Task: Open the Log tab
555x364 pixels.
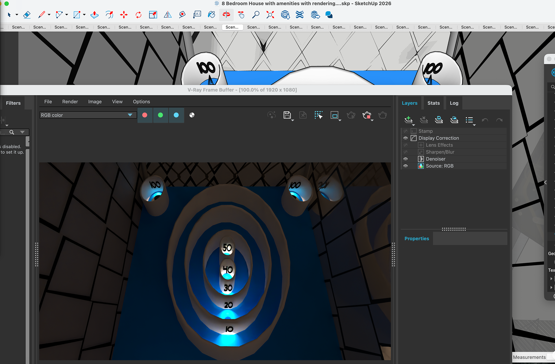Action: (454, 103)
